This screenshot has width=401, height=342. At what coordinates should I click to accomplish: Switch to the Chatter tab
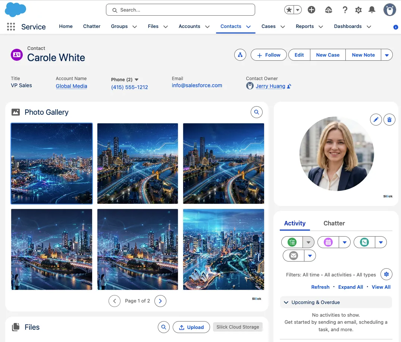click(334, 223)
